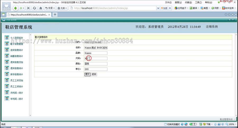
Task: Click the 返回 back button
Action: tap(94, 74)
